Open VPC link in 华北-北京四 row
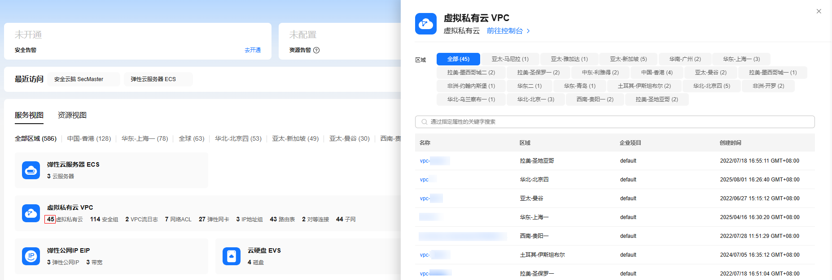 425,180
